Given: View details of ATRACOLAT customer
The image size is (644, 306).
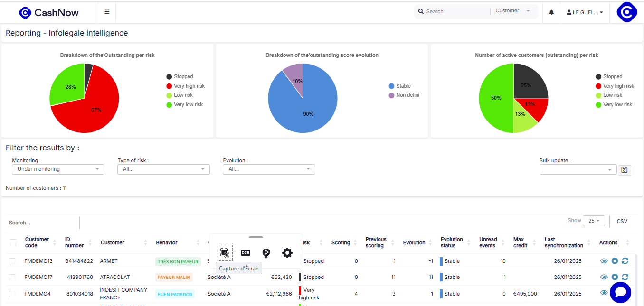Looking at the screenshot, I should pyautogui.click(x=604, y=277).
